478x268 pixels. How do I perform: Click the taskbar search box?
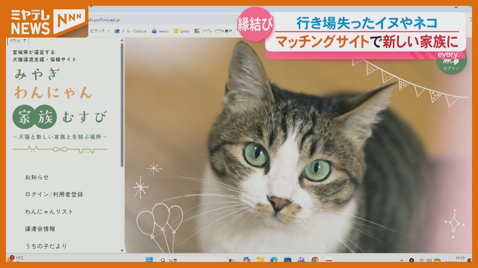coord(191,259)
